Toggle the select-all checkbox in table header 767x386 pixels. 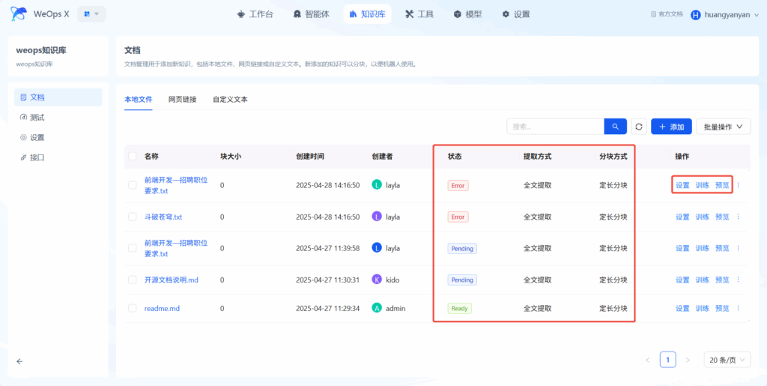[x=132, y=156]
